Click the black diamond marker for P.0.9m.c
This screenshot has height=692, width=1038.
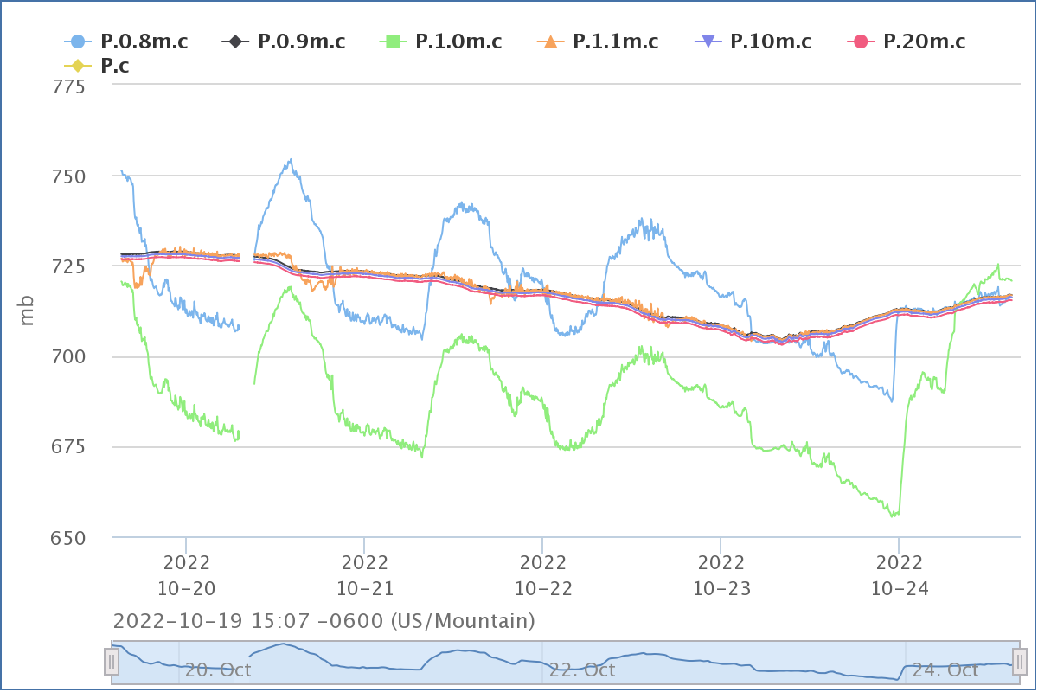point(235,42)
